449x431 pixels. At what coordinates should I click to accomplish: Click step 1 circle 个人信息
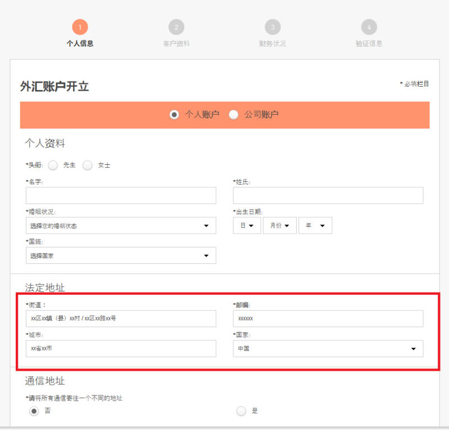point(80,27)
